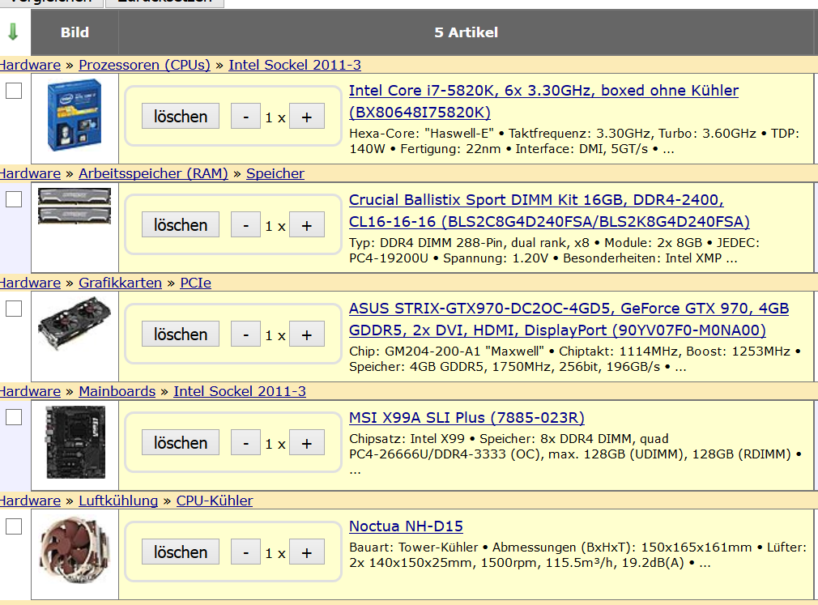Open the MSI X99A SLI Plus link
The image size is (818, 605).
467,418
